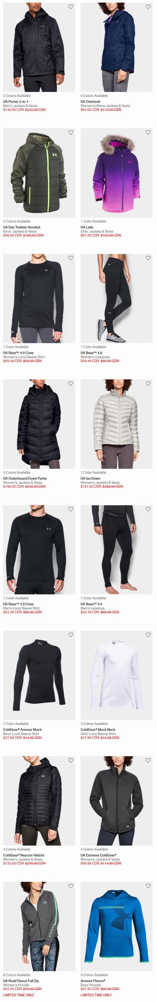Open the UA Overlook product name link
Viewport: 157px width, 1002px height.
click(x=90, y=101)
